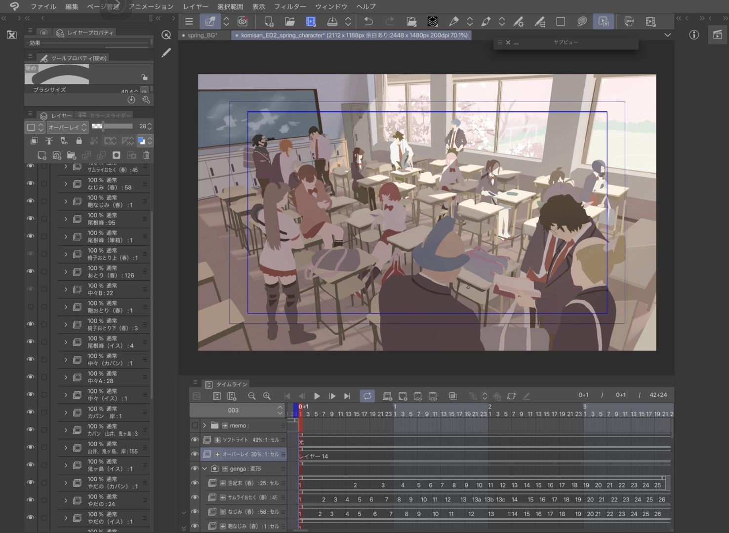Open the hamburger menu in the command bar

coord(189,21)
